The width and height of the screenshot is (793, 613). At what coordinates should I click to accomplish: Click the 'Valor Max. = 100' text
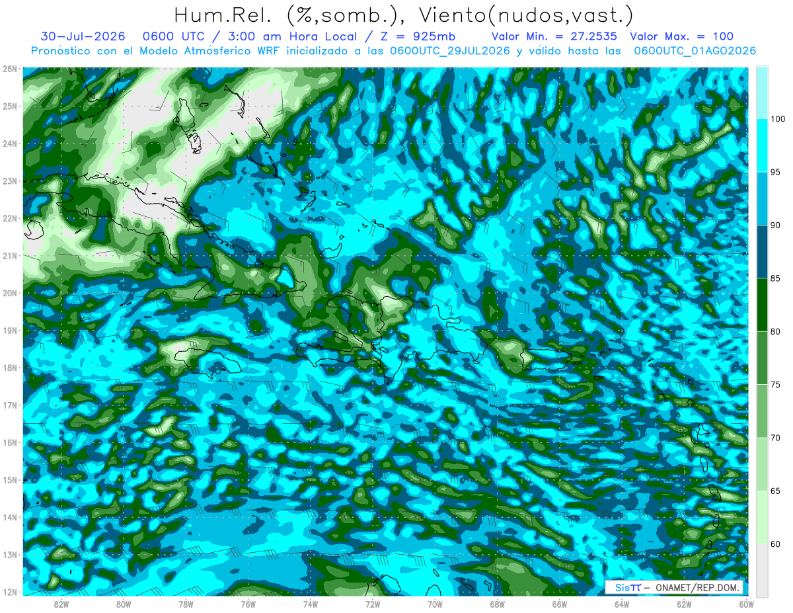tap(682, 36)
